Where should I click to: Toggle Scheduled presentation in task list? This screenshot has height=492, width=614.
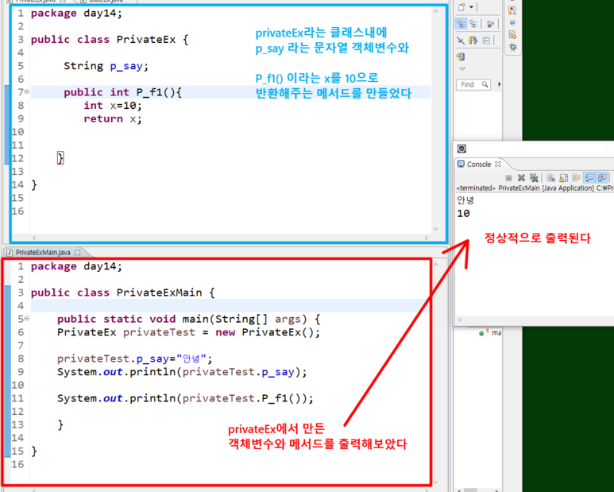(474, 24)
